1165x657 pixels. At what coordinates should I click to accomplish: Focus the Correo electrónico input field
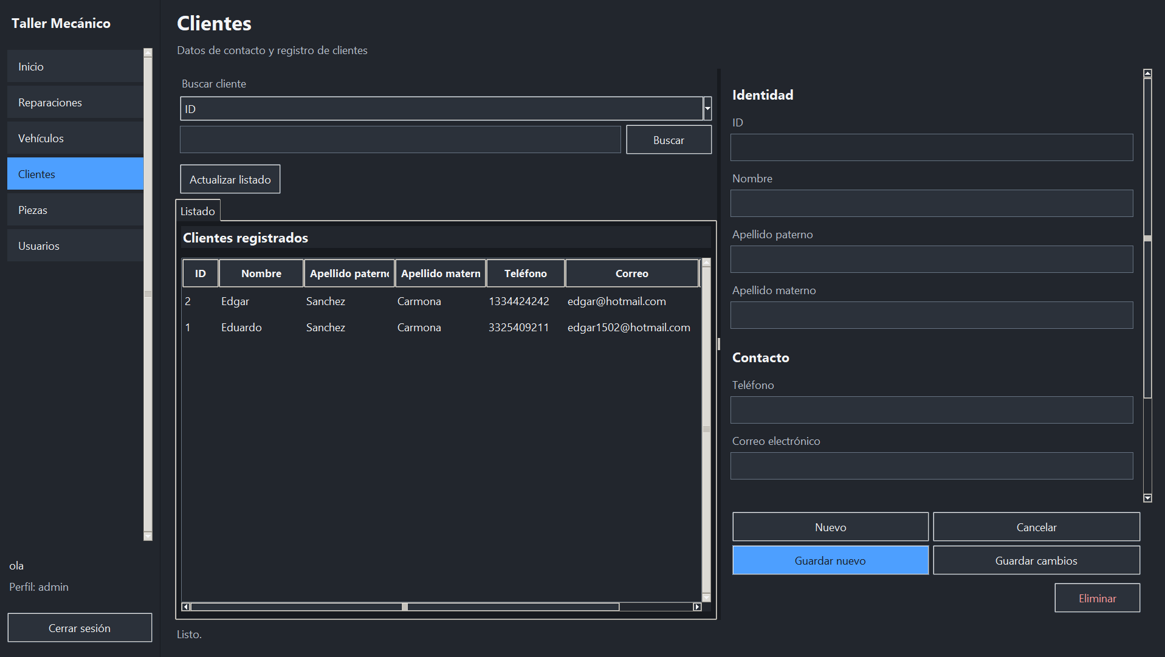tap(932, 466)
